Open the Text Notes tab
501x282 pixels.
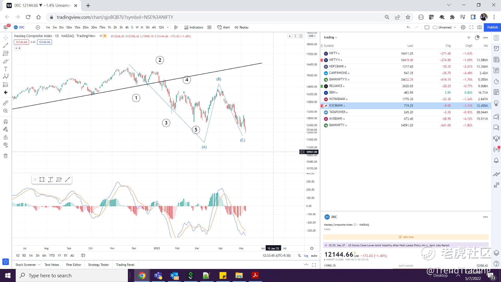[52, 265]
